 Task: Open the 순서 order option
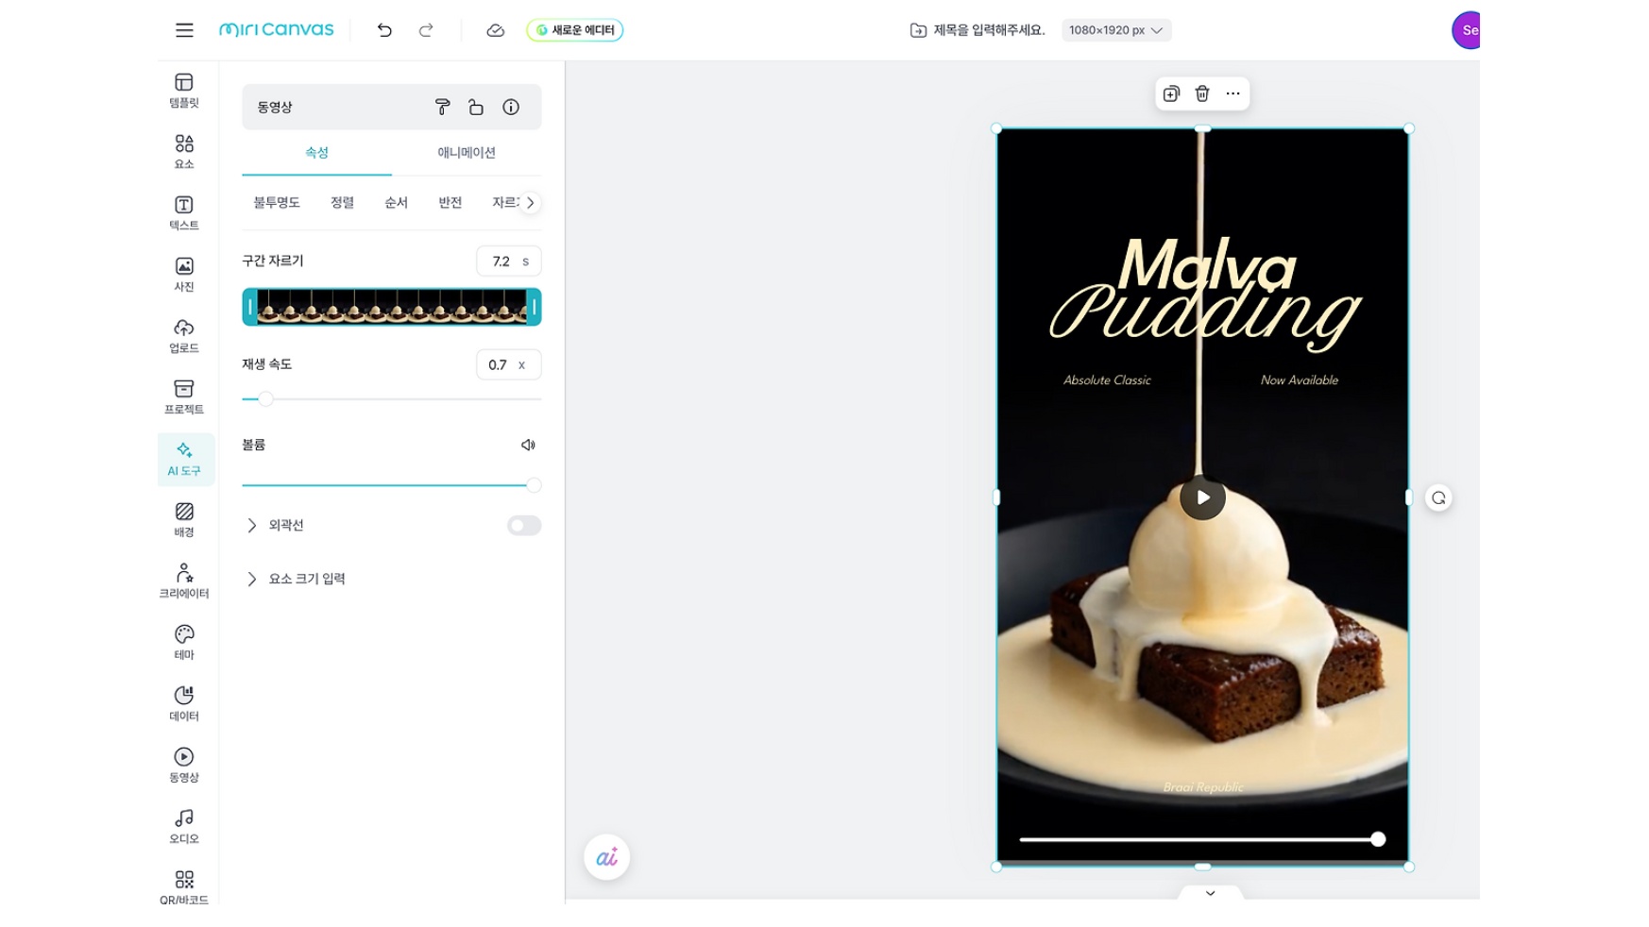click(x=396, y=202)
